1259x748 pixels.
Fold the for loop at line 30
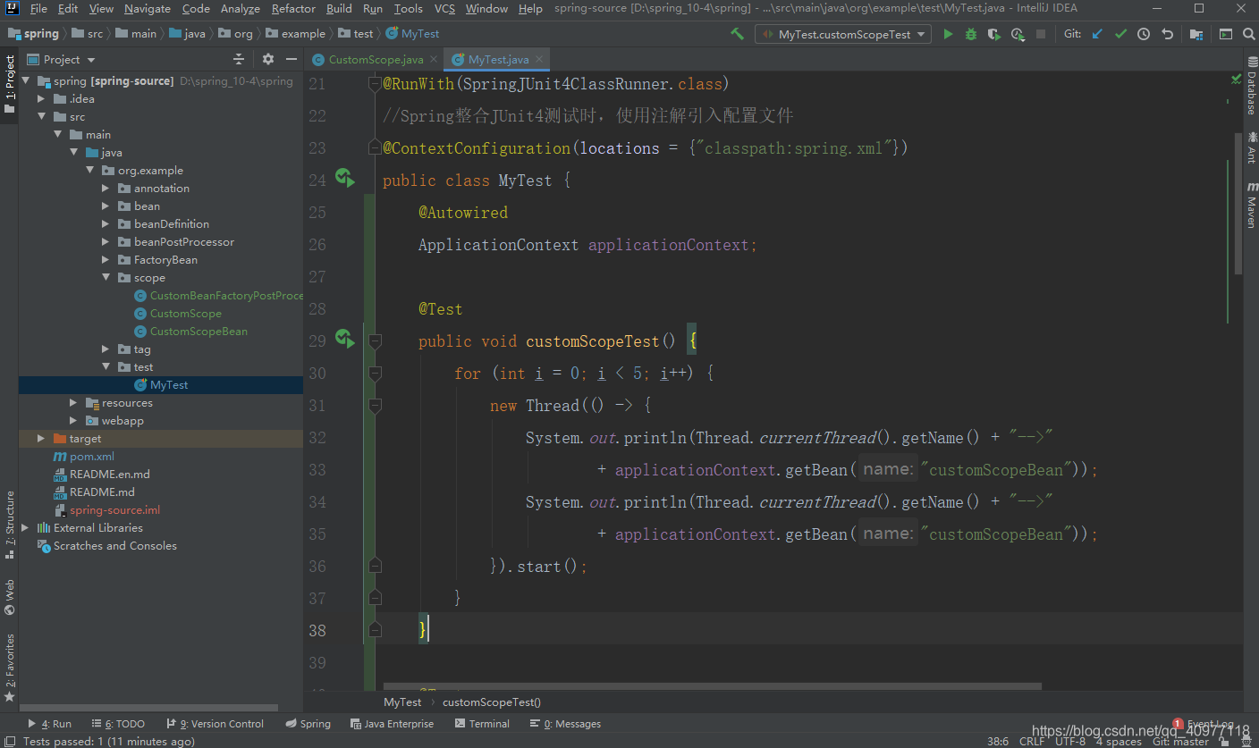click(375, 374)
